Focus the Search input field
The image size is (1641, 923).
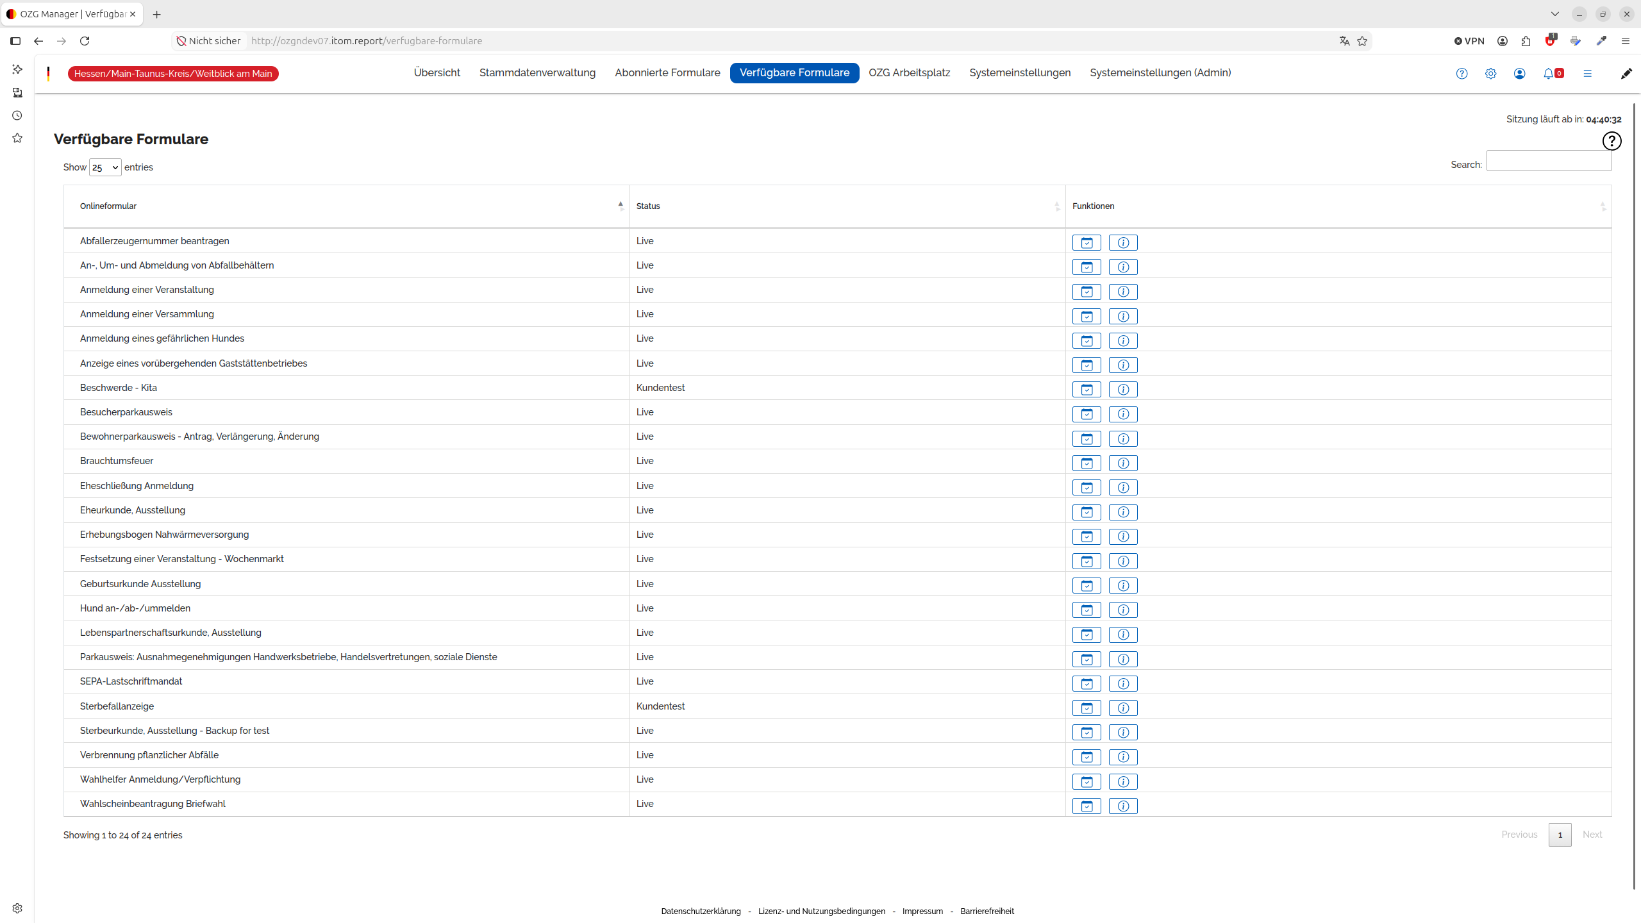click(x=1549, y=161)
